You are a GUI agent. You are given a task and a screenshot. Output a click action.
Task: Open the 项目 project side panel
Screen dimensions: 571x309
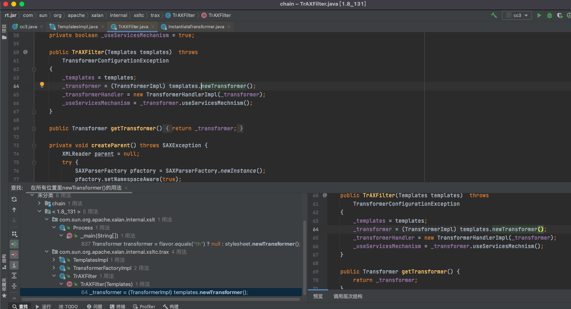tap(4, 32)
